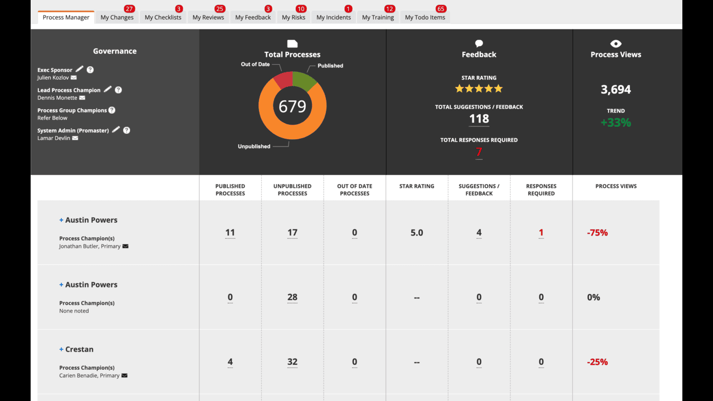713x401 pixels.
Task: Click the Unpublished Processes column header
Action: pyautogui.click(x=292, y=190)
